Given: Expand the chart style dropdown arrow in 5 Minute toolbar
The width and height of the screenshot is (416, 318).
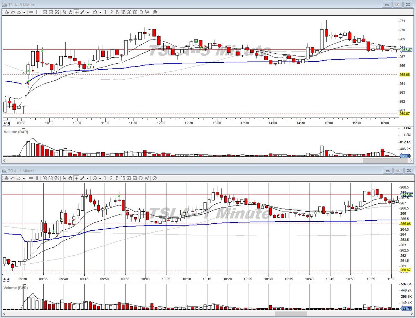Looking at the screenshot, I should point(24,12).
